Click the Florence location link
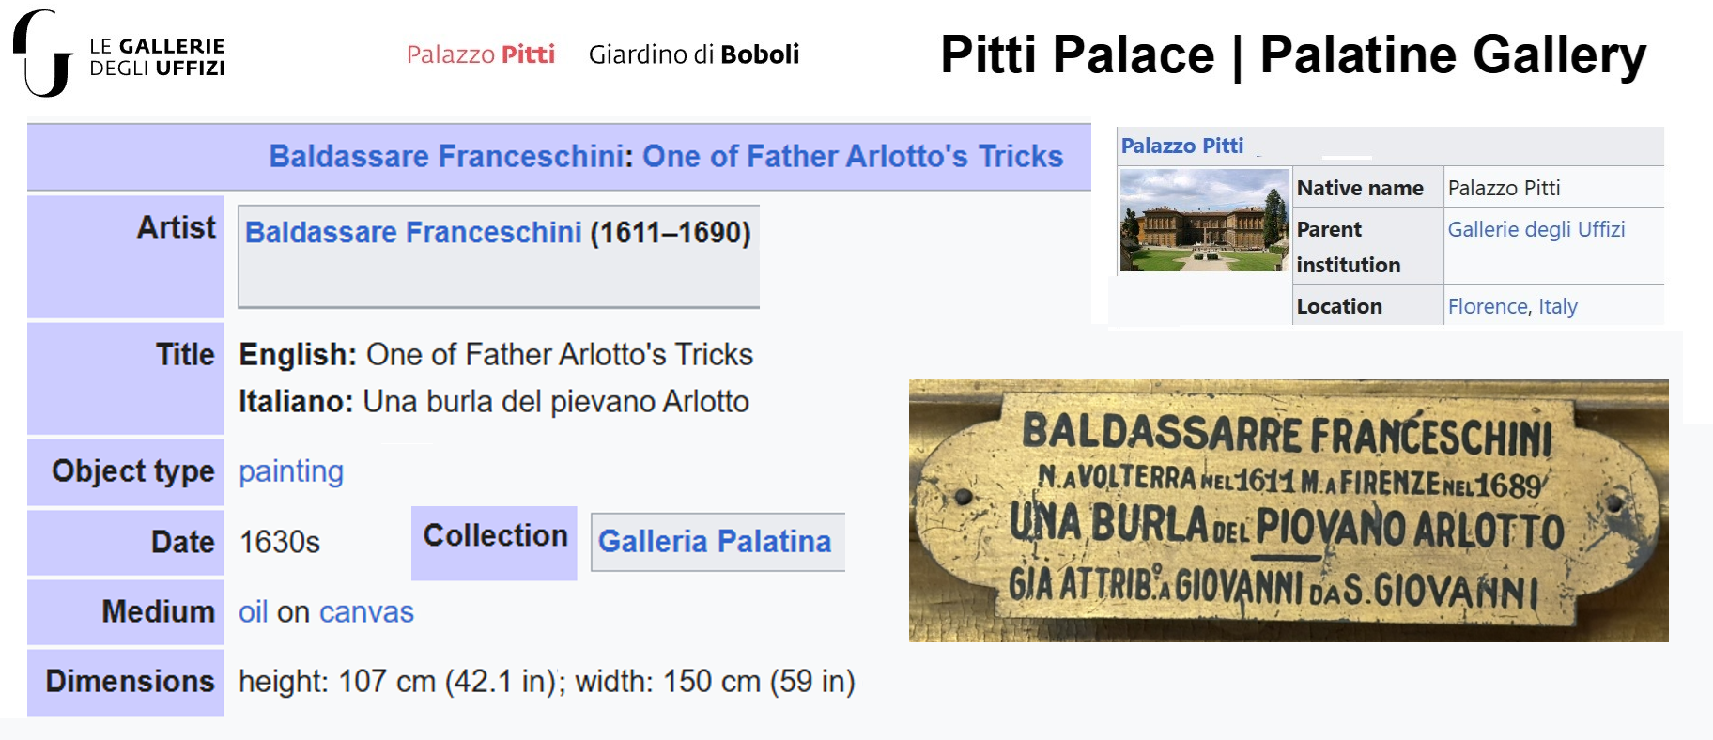 pyautogui.click(x=1488, y=306)
